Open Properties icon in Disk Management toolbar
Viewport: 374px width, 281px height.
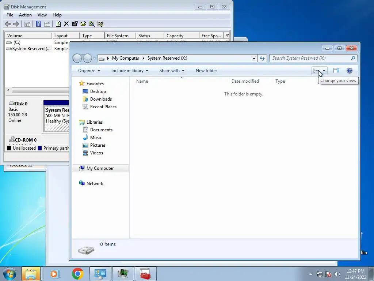click(x=75, y=24)
